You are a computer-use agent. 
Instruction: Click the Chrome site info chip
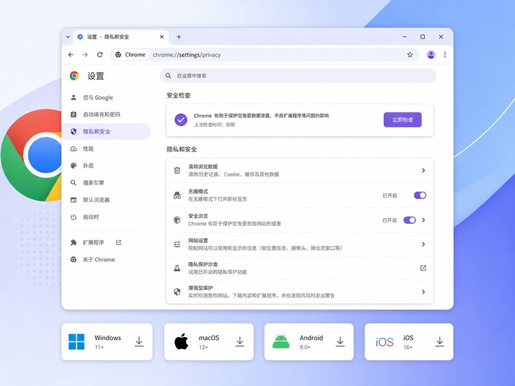[x=131, y=55]
